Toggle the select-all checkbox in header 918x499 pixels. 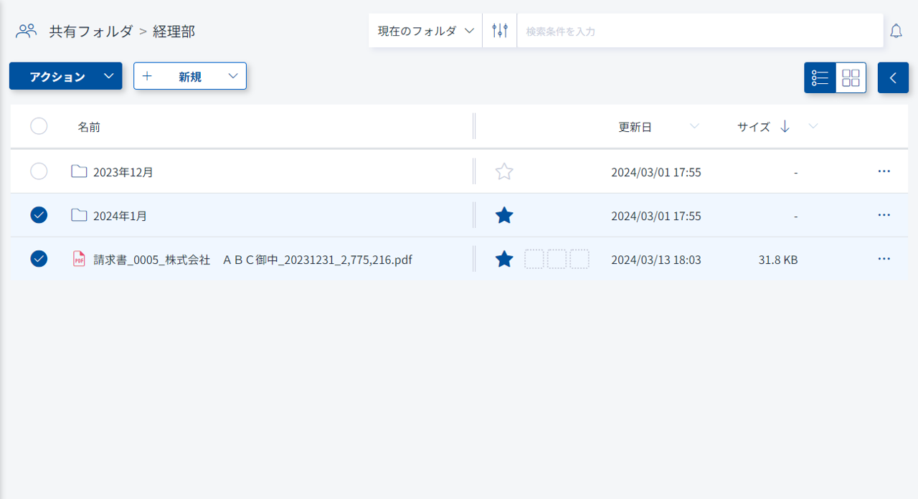39,126
